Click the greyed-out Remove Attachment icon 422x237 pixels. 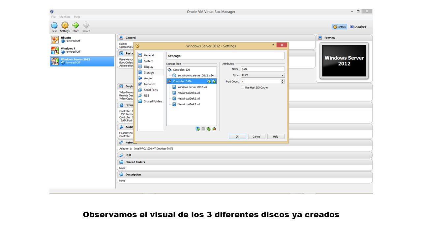[x=203, y=128]
